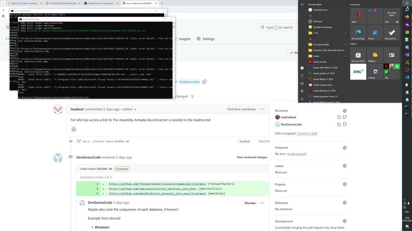Expand the 7-Zip folder in Start menu
Image resolution: width=412 pixels, height=231 pixels.
(345, 33)
